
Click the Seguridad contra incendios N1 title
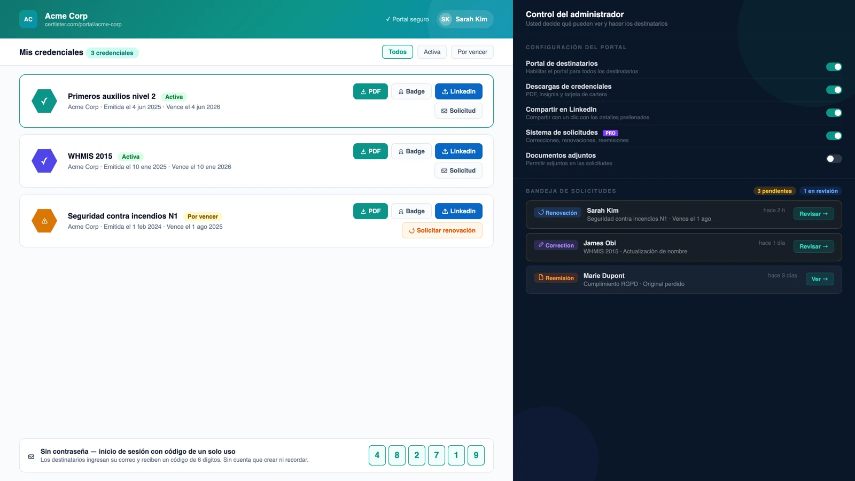tap(122, 216)
